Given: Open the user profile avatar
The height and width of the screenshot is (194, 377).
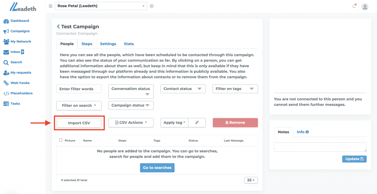Looking at the screenshot, I should tap(365, 7).
